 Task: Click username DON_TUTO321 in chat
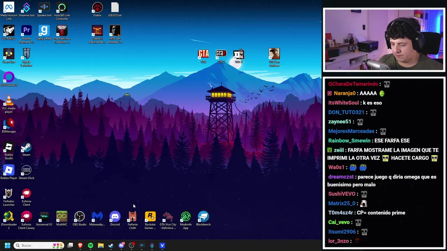click(x=346, y=112)
